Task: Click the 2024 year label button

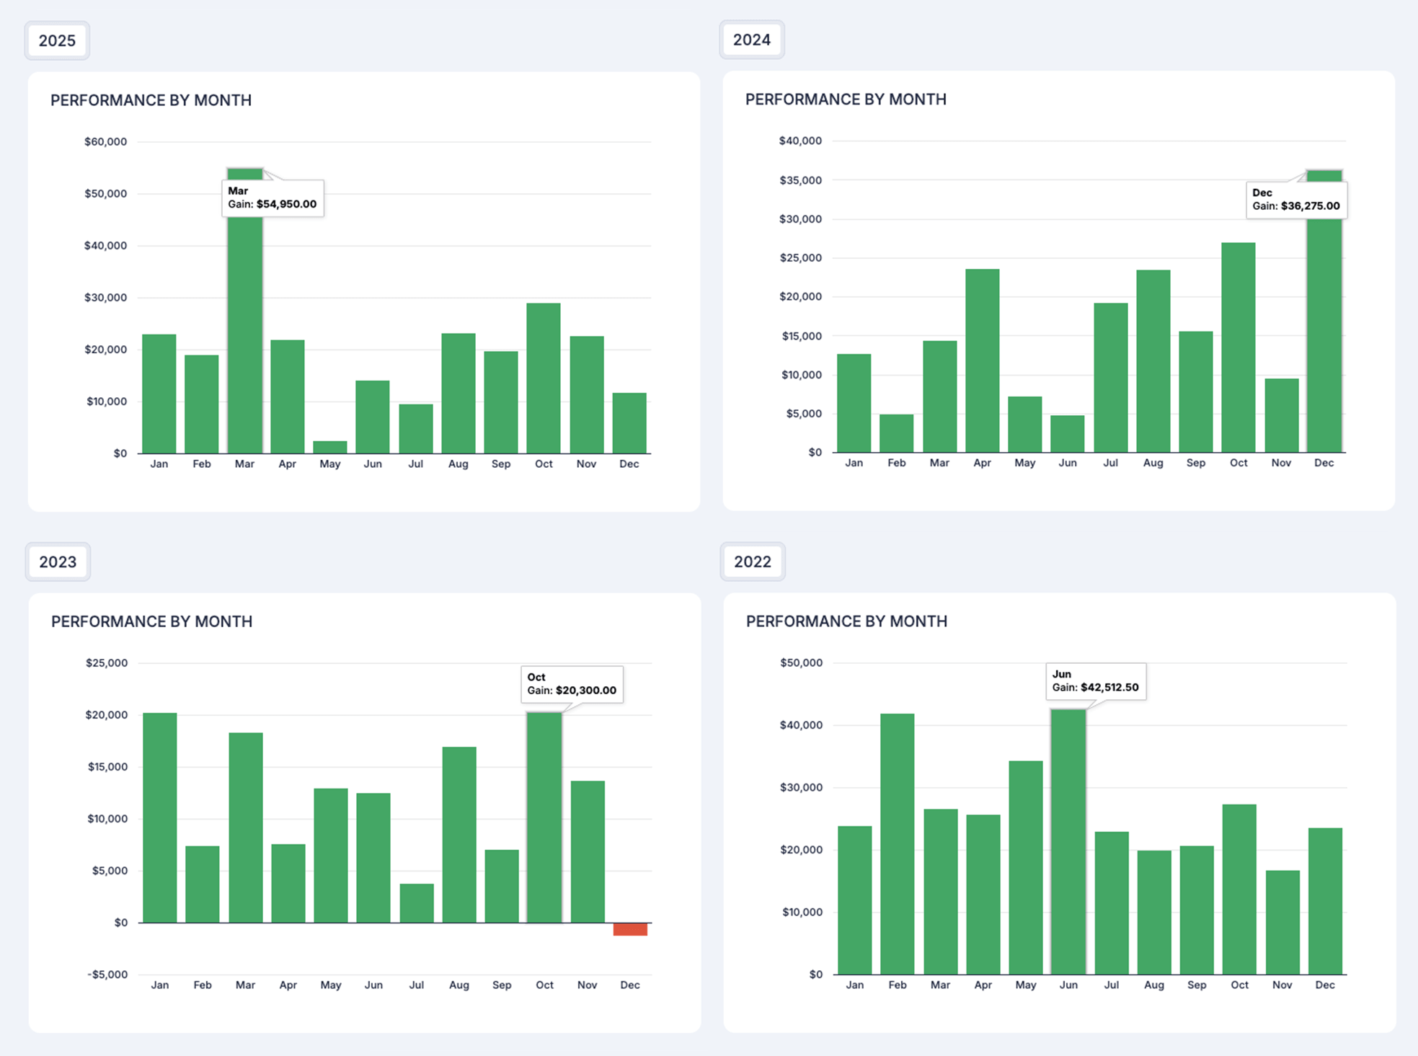Action: [x=751, y=40]
